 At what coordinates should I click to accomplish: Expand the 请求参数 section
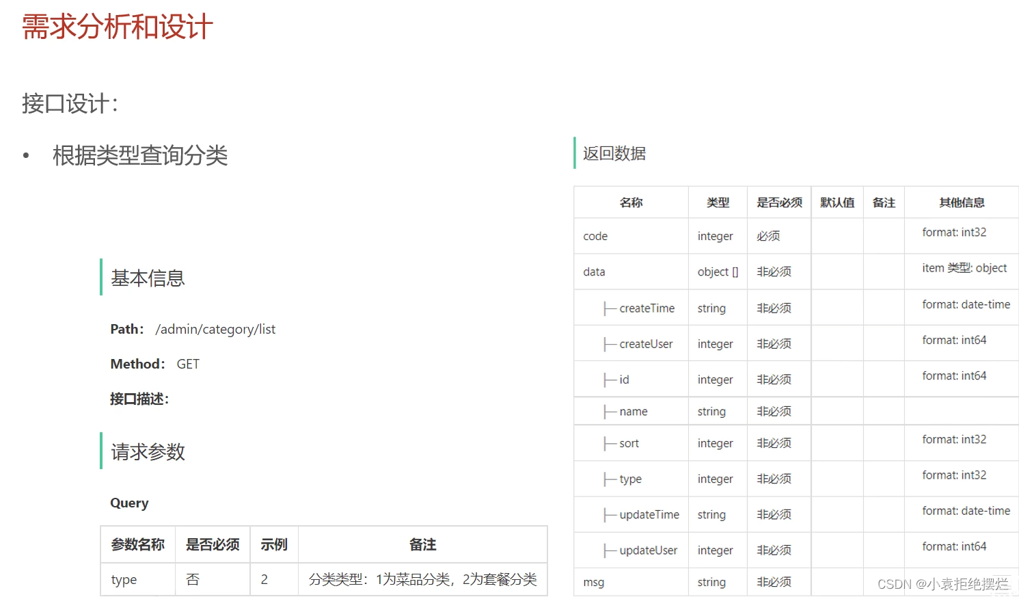147,451
